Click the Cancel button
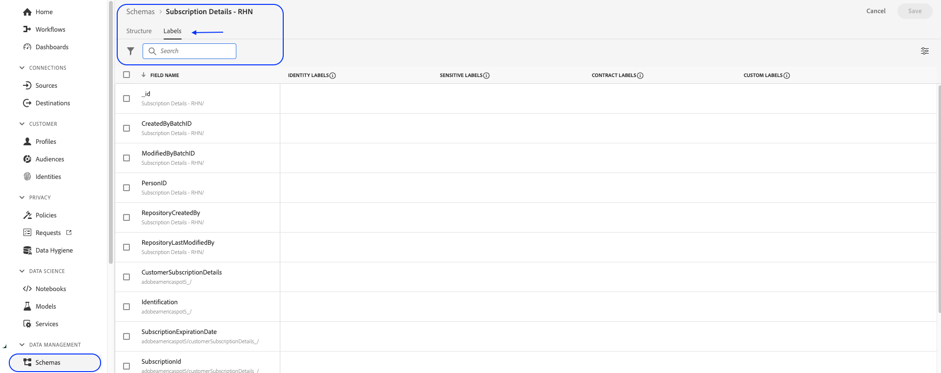The image size is (941, 373). click(876, 11)
